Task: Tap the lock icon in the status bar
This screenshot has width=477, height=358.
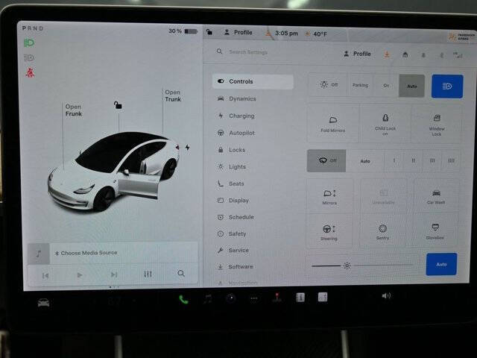Action: tap(209, 31)
